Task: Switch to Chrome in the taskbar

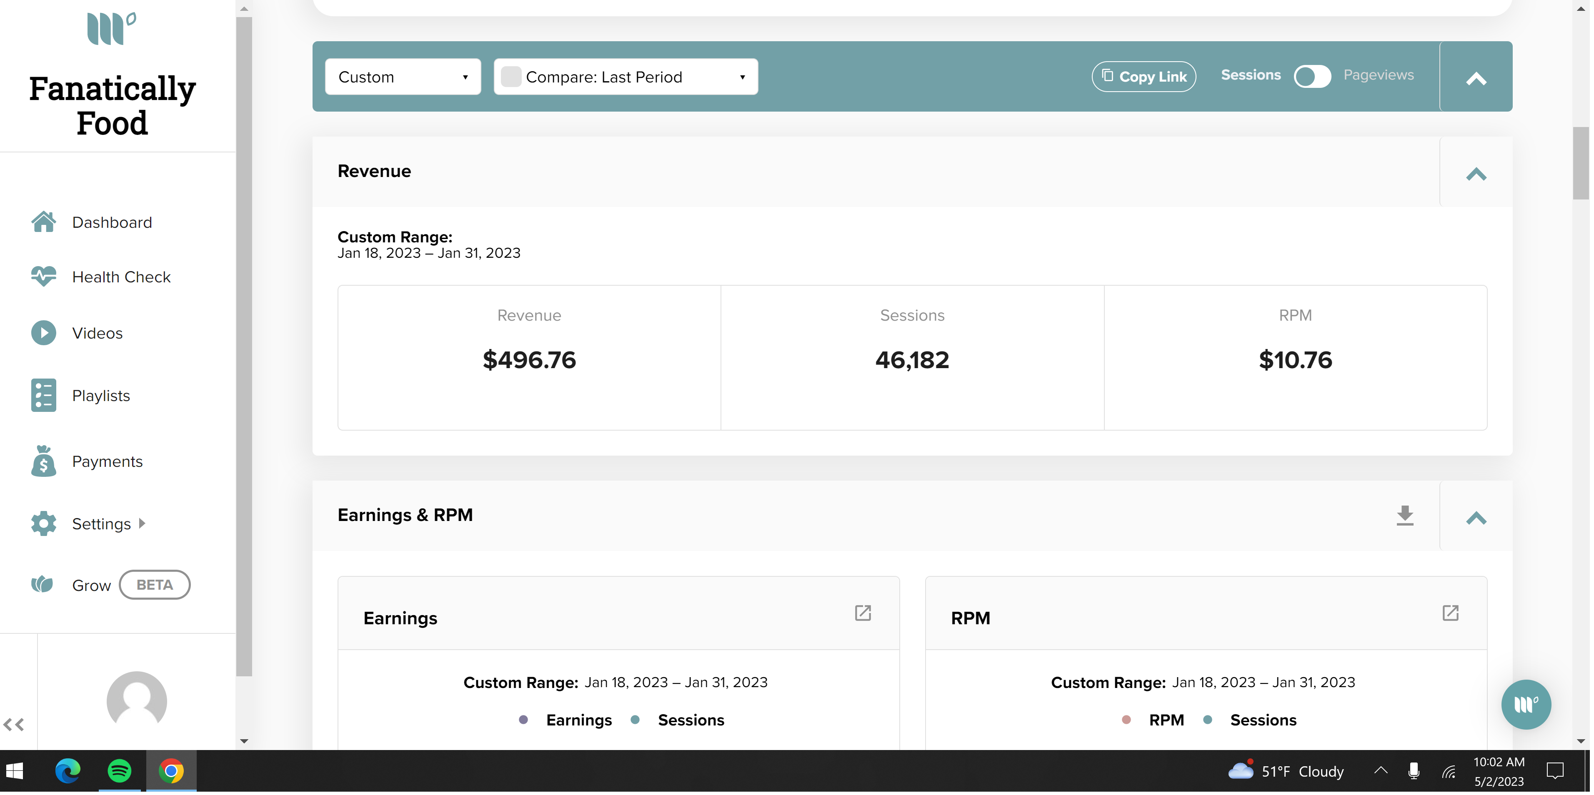Action: tap(171, 772)
